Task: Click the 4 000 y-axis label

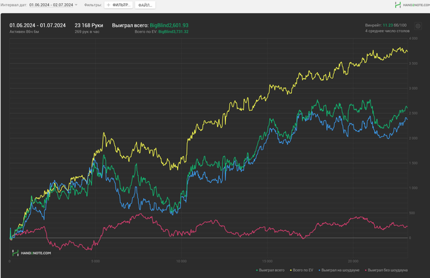Action: click(413, 38)
